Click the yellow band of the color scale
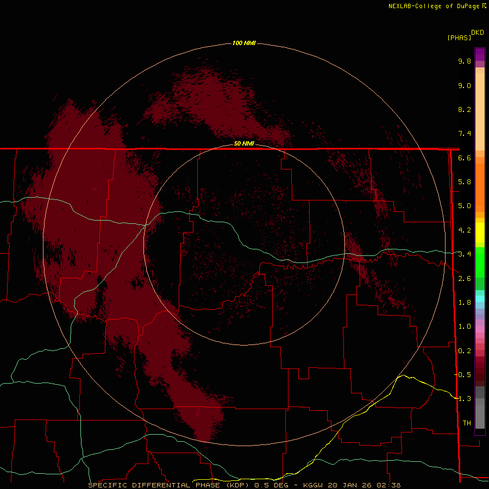 tap(480, 233)
